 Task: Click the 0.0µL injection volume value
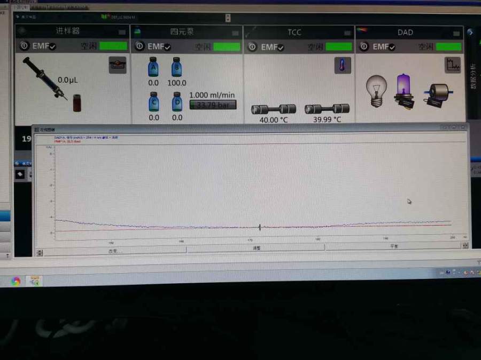click(x=67, y=80)
